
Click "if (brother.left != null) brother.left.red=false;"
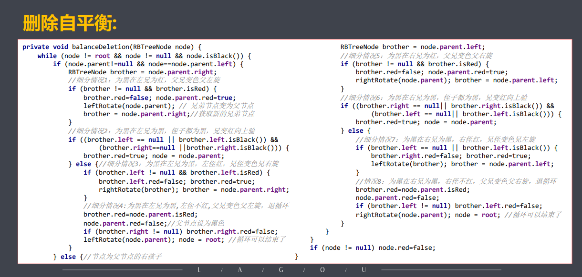(x=449, y=206)
